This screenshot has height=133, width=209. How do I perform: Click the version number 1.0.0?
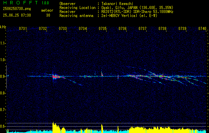point(45,3)
